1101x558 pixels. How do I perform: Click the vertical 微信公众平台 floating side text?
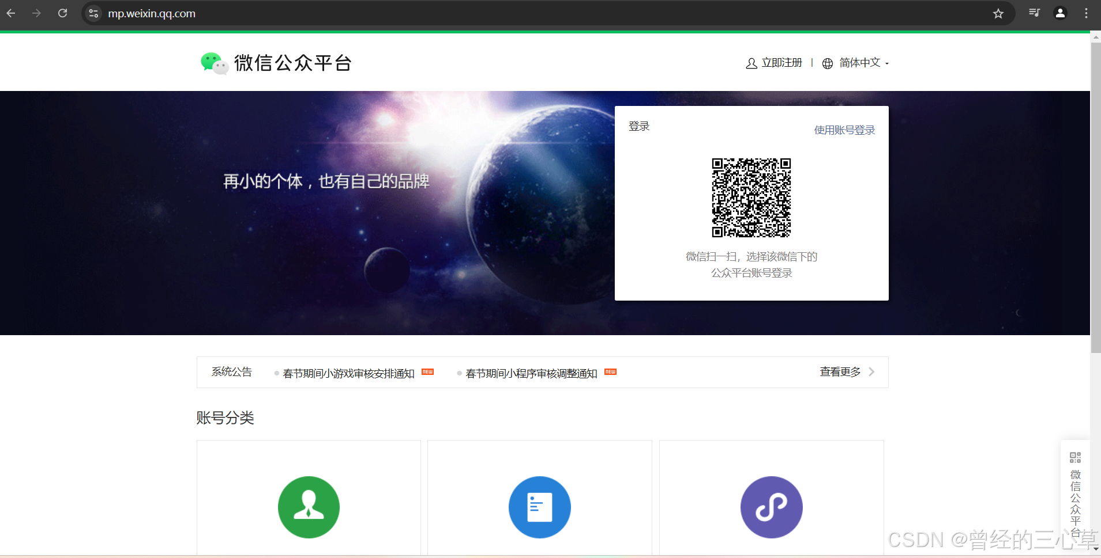1076,503
